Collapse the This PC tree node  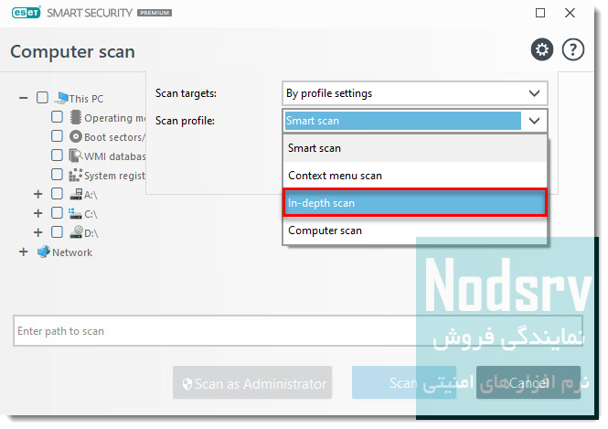[23, 98]
